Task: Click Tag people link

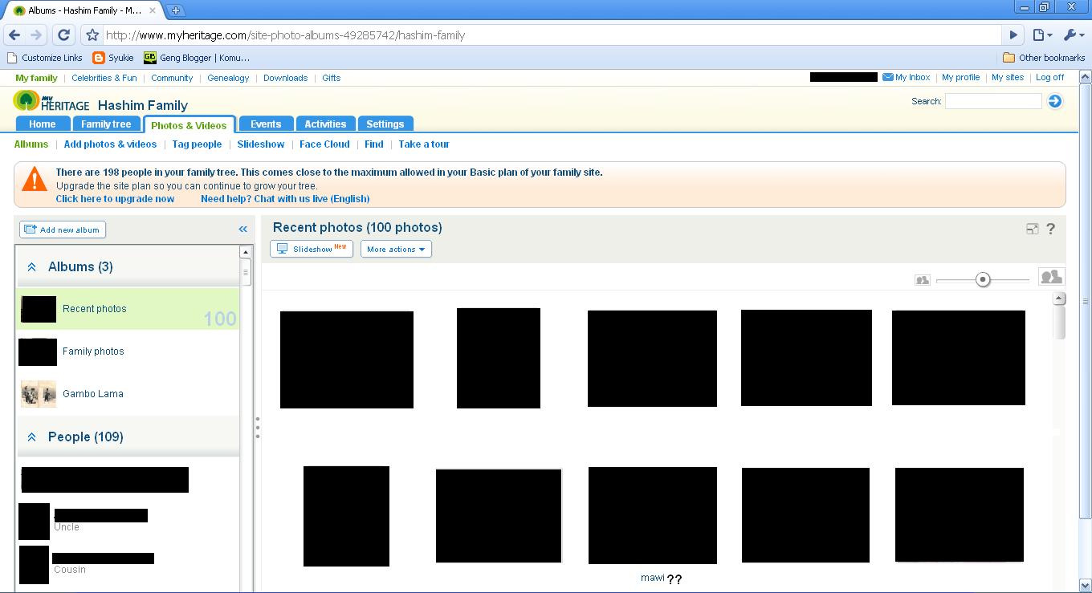Action: click(x=197, y=144)
